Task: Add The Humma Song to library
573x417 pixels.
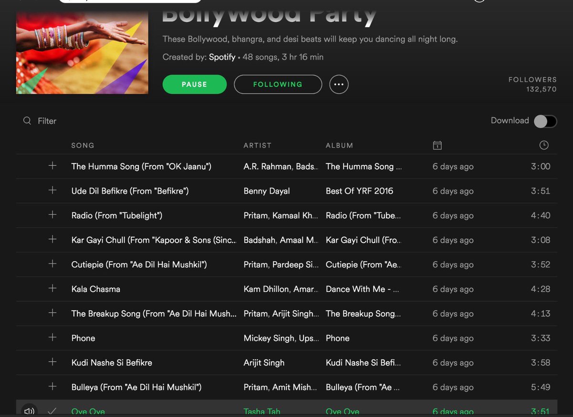Action: [53, 166]
